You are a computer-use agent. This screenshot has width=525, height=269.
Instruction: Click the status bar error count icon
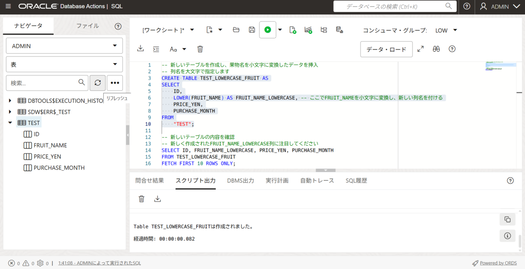pos(11,263)
